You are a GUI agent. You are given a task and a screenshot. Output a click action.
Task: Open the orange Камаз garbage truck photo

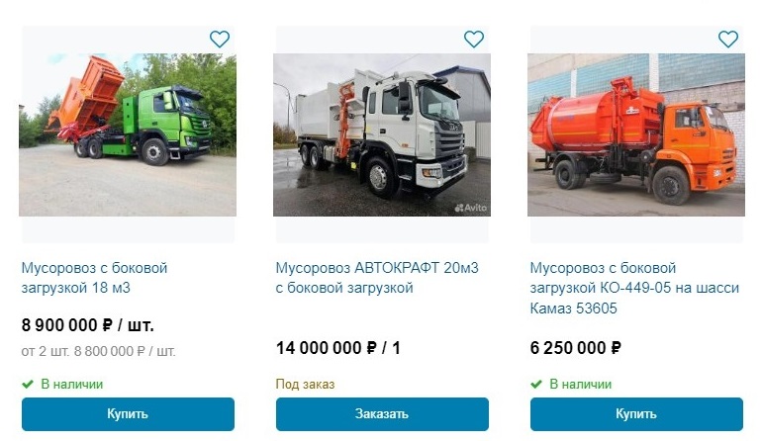tap(636, 134)
